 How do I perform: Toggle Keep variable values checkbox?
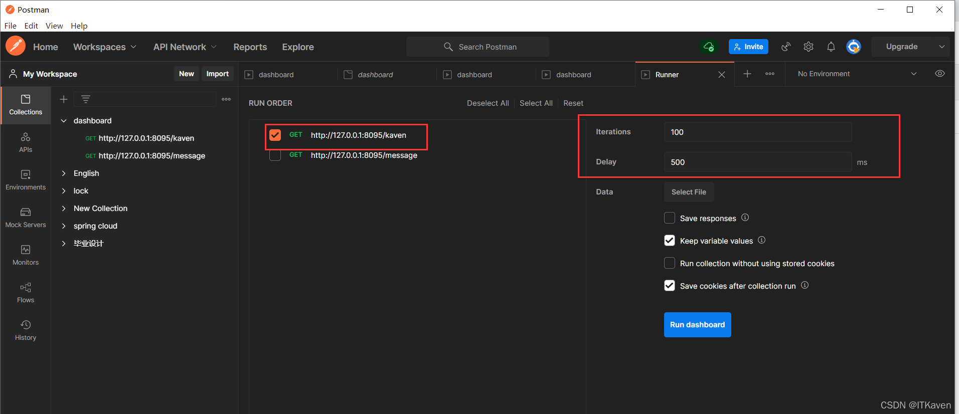670,241
